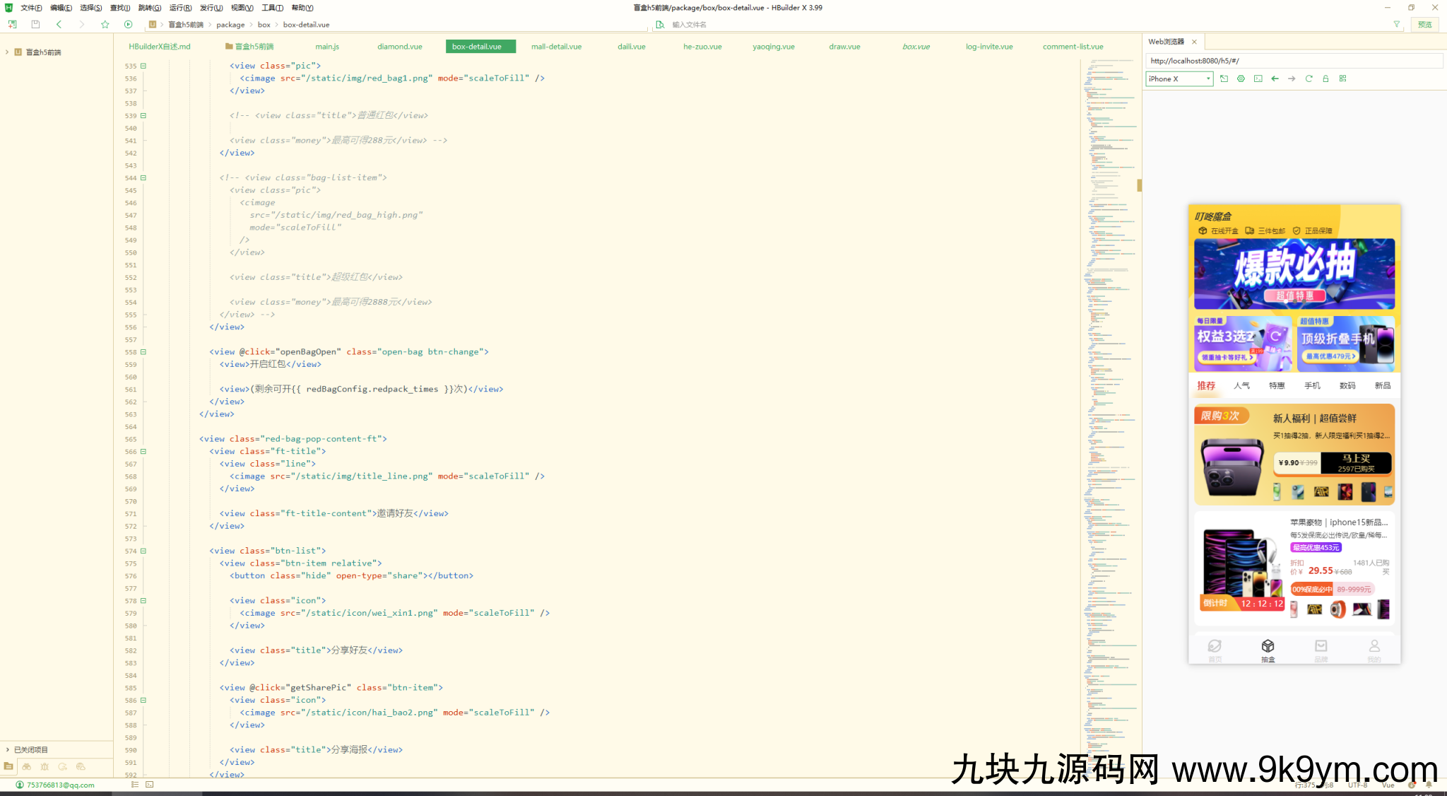Toggle fold marker at line 558
This screenshot has width=1447, height=796.
click(x=143, y=352)
